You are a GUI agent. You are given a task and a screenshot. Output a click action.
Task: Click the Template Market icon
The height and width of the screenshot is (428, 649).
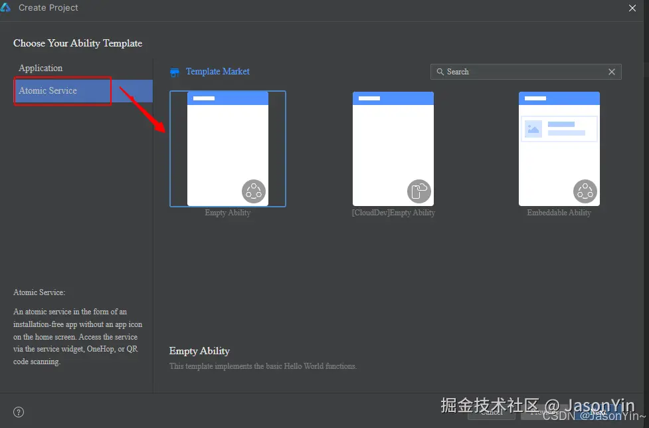coord(174,71)
